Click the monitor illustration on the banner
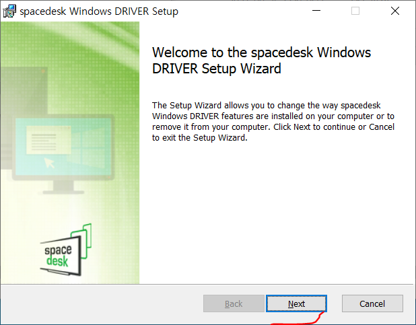The width and height of the screenshot is (416, 325). tap(63, 154)
